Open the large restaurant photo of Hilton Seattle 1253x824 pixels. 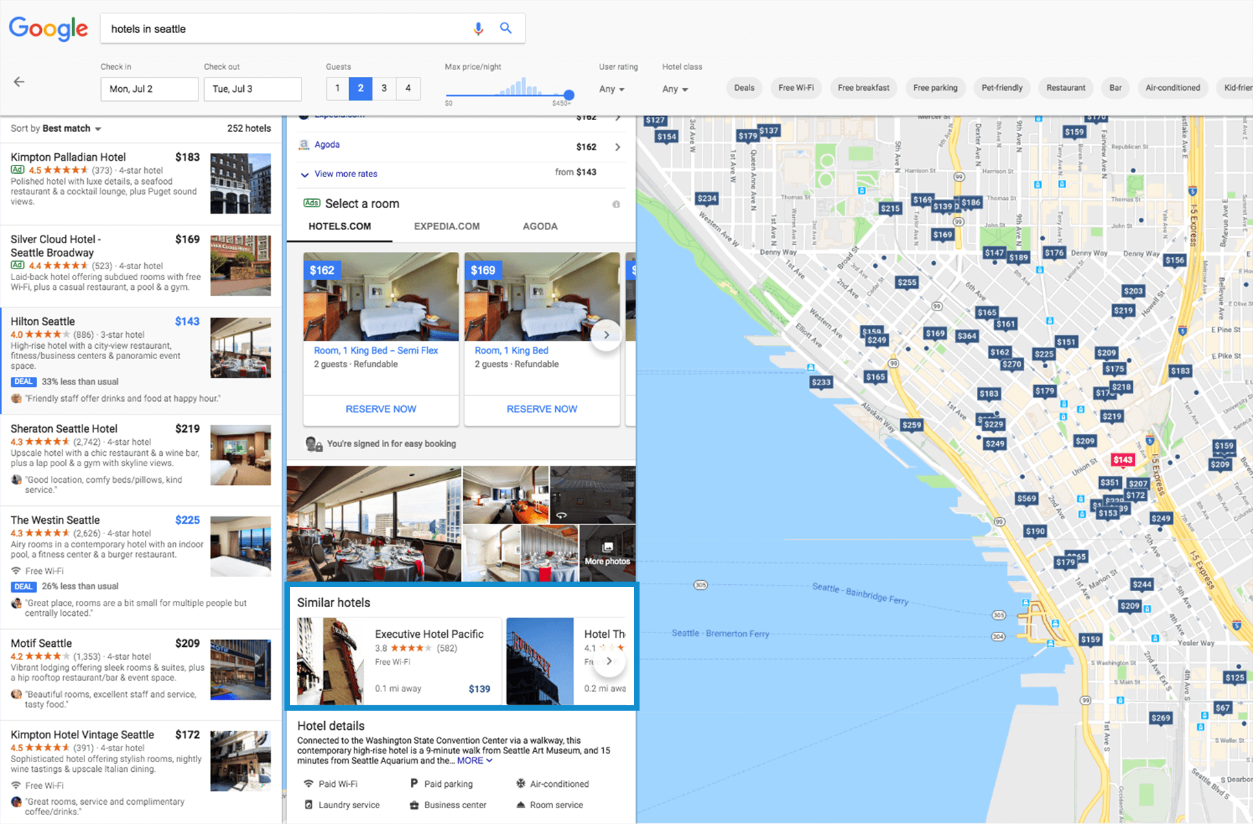(374, 524)
